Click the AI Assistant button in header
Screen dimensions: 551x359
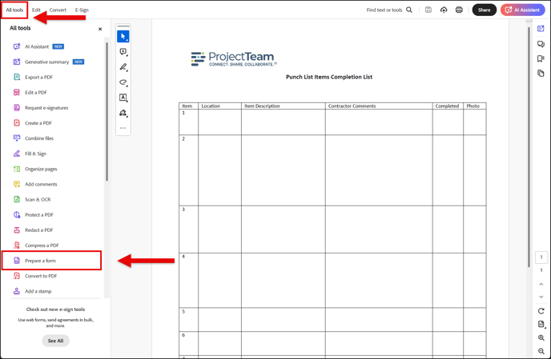pyautogui.click(x=522, y=10)
